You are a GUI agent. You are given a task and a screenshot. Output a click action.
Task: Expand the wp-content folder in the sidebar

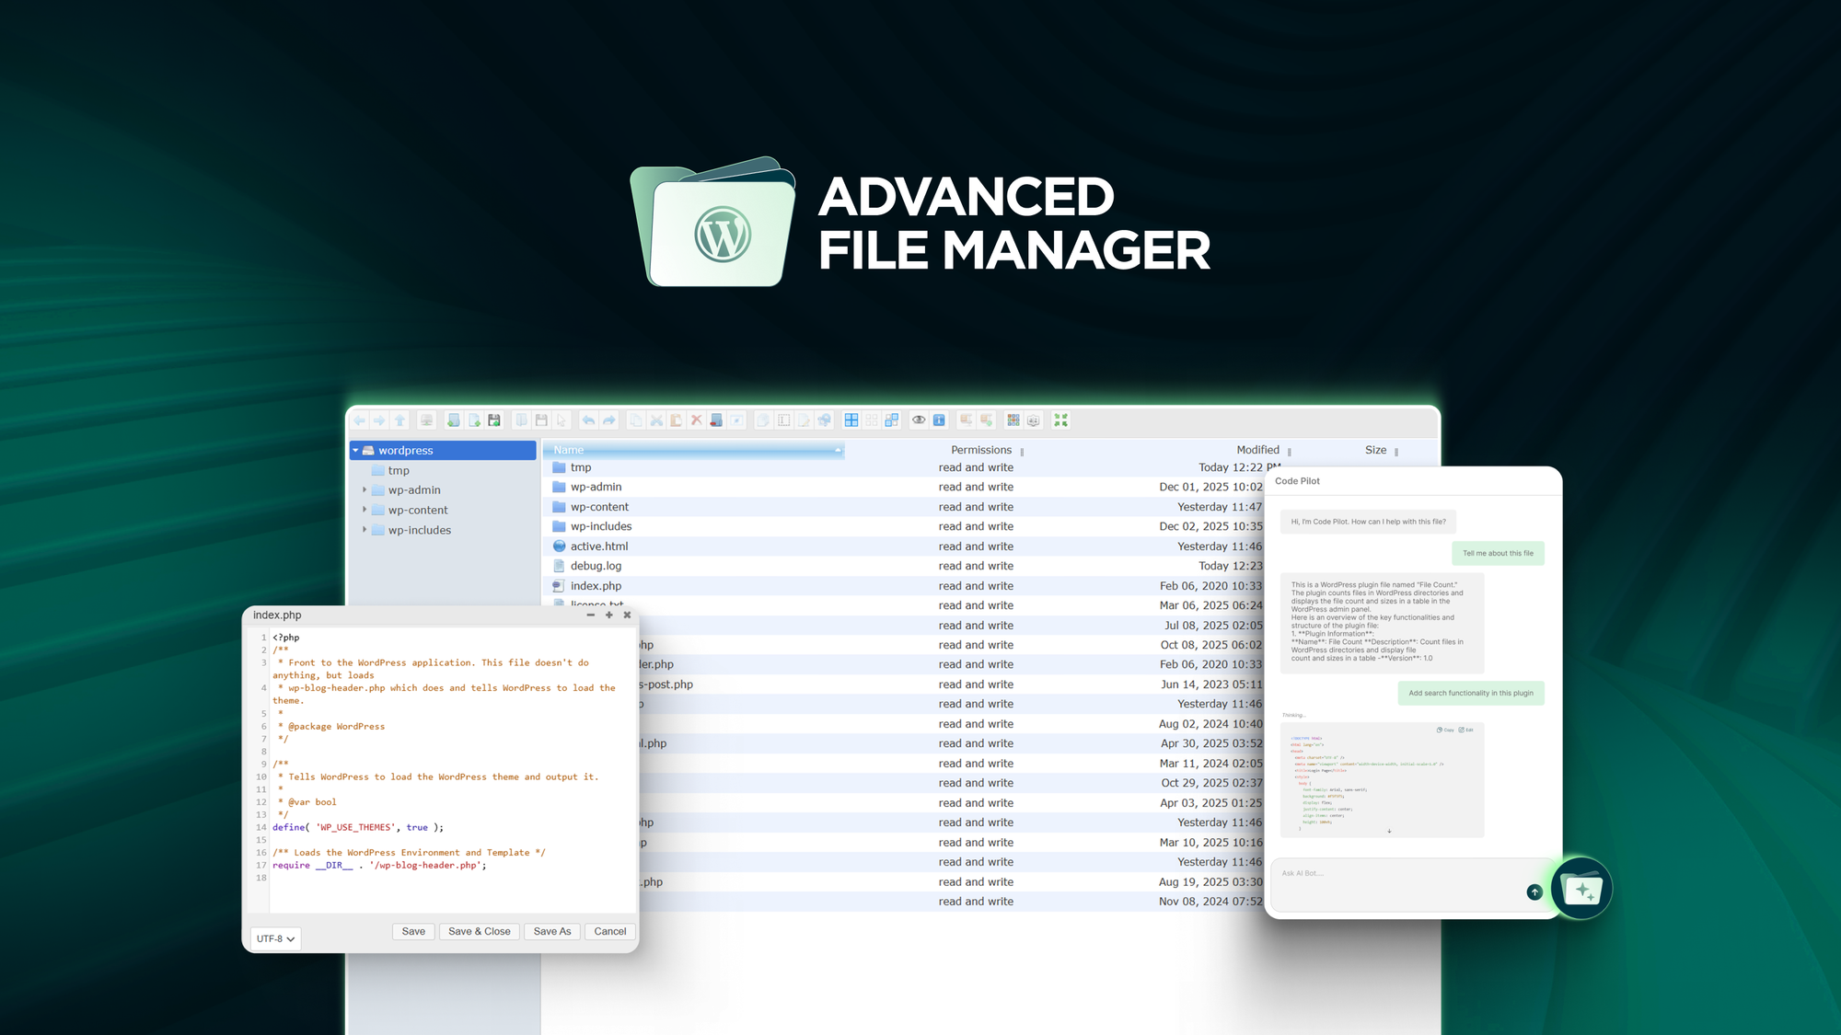coord(365,510)
